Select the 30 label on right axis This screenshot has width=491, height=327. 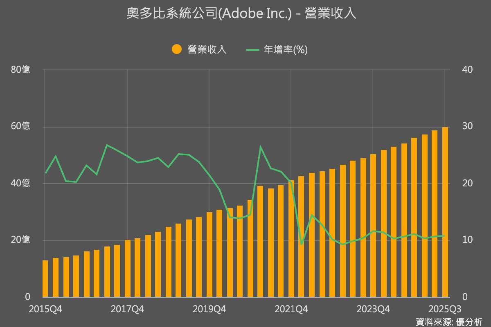[x=467, y=126]
